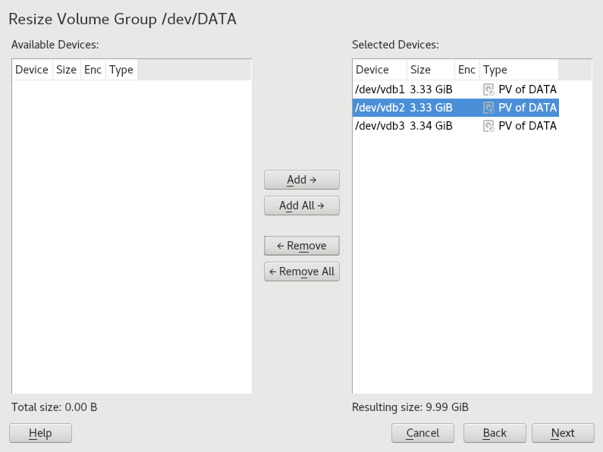The height and width of the screenshot is (452, 603).
Task: Click the PV icon for /dev/vdb3
Action: pyautogui.click(x=489, y=126)
